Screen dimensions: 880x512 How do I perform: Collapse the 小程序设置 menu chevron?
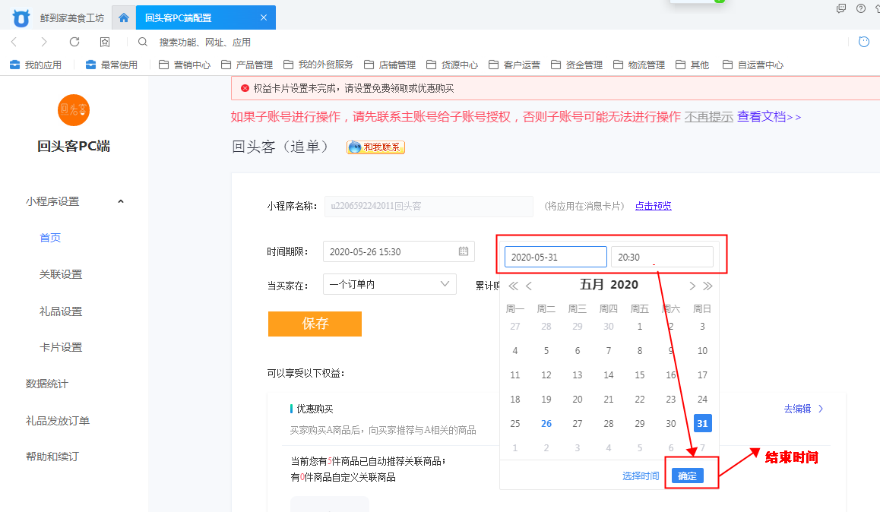pyautogui.click(x=121, y=201)
